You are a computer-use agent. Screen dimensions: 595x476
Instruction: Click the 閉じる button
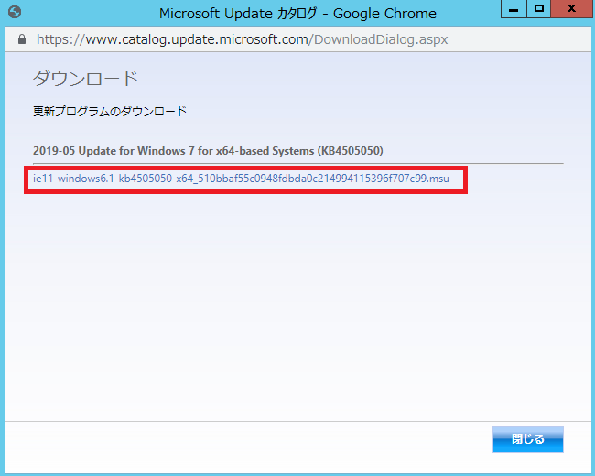pyautogui.click(x=528, y=439)
